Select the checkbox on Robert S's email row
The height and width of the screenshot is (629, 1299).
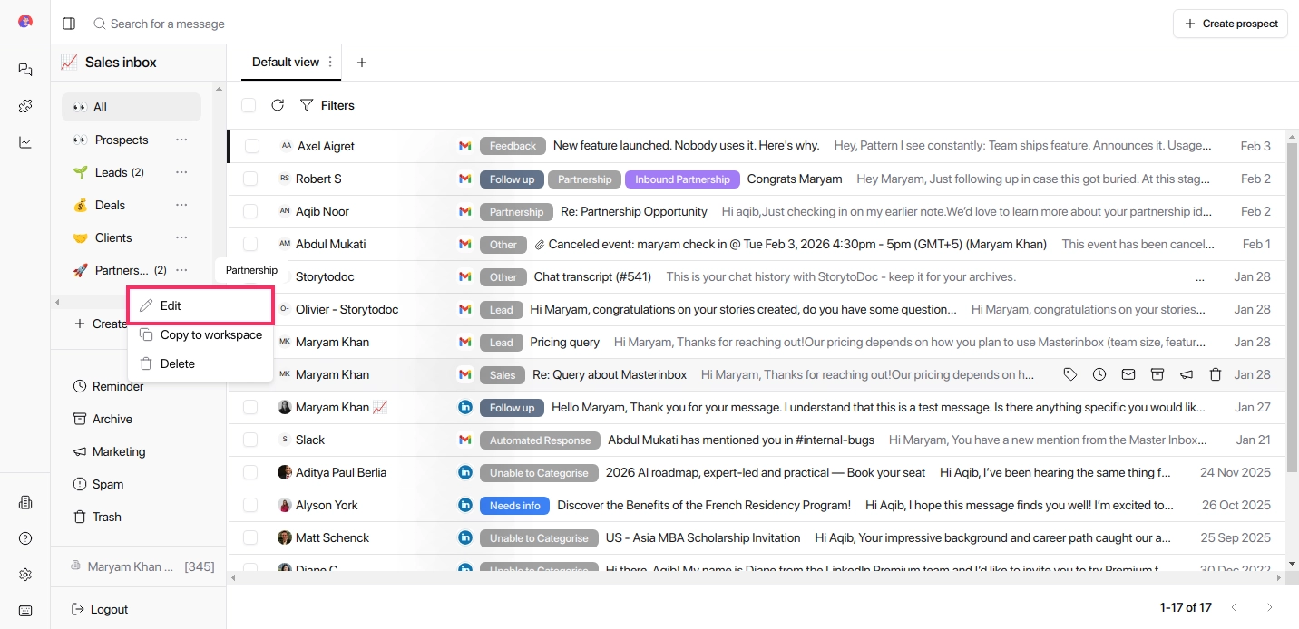coord(249,179)
